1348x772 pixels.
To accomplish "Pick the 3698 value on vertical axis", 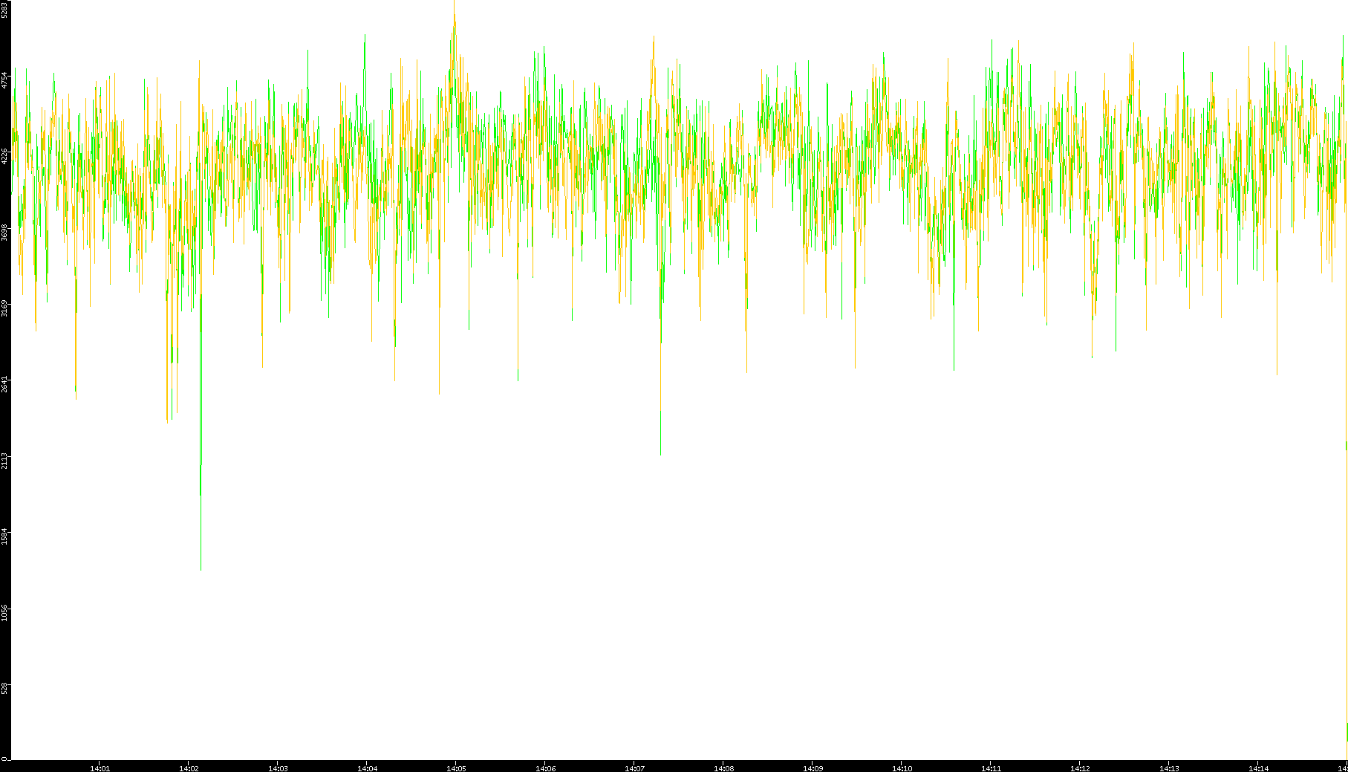I will [4, 232].
